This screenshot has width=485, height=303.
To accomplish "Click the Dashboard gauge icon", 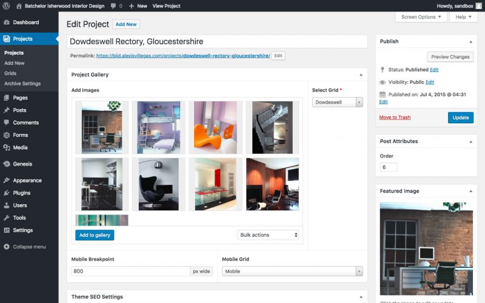I will click(x=7, y=22).
